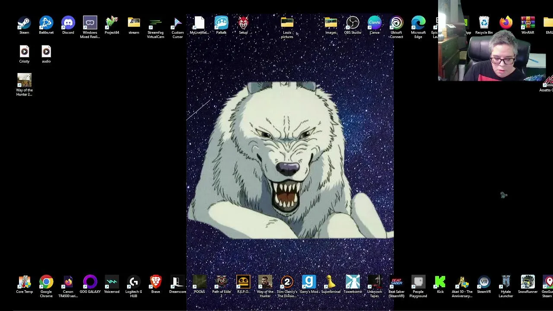Select the stream folder
This screenshot has width=553, height=311.
(x=133, y=23)
